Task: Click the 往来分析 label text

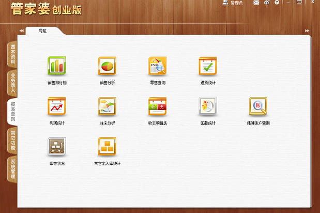Action: point(108,123)
